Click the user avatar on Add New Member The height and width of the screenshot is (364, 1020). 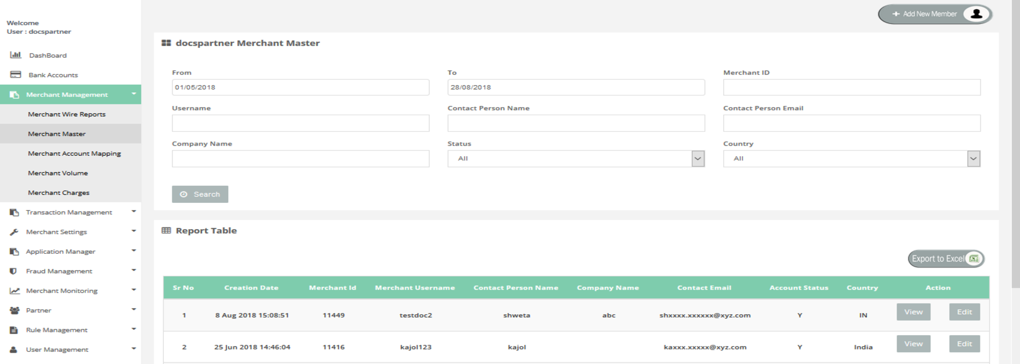click(x=976, y=14)
